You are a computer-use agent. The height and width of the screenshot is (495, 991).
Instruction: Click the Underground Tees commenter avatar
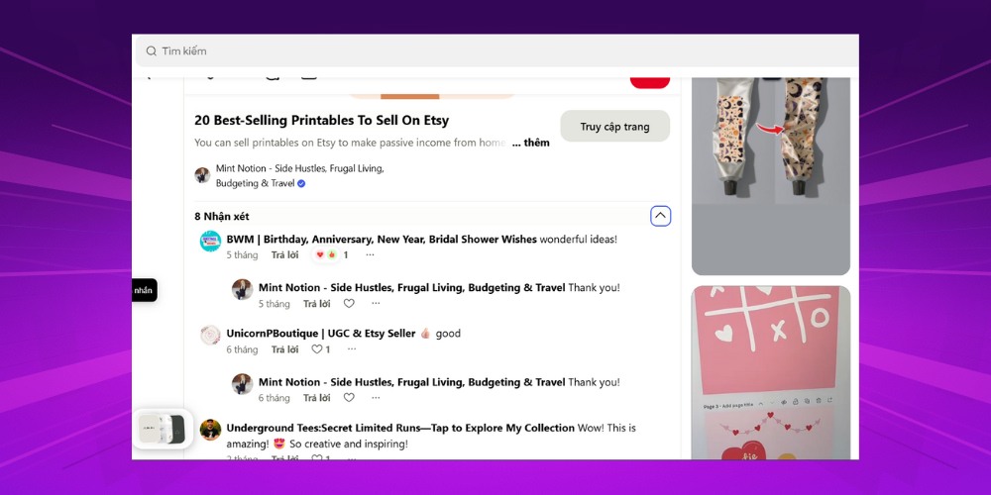(210, 430)
